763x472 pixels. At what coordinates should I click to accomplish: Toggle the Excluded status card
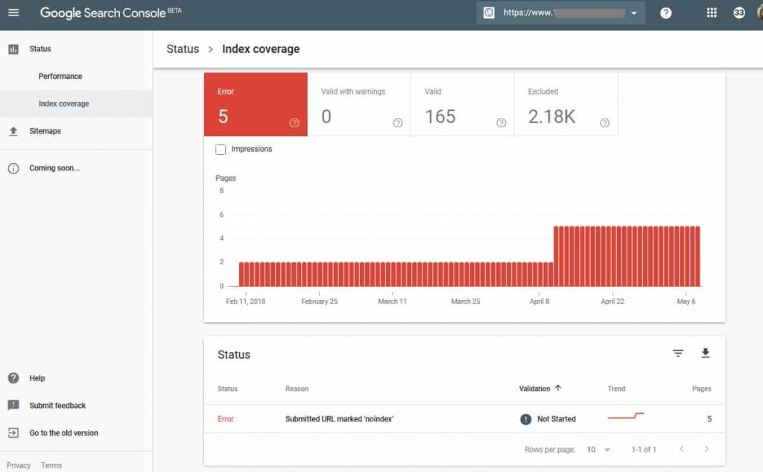pyautogui.click(x=565, y=104)
